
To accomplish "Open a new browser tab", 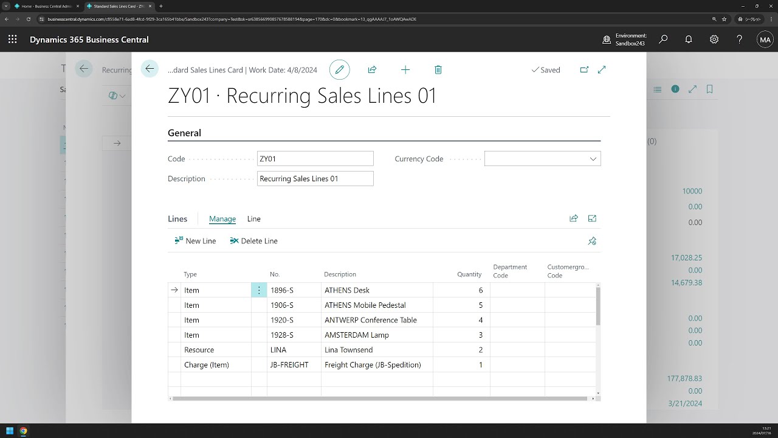I will (161, 6).
